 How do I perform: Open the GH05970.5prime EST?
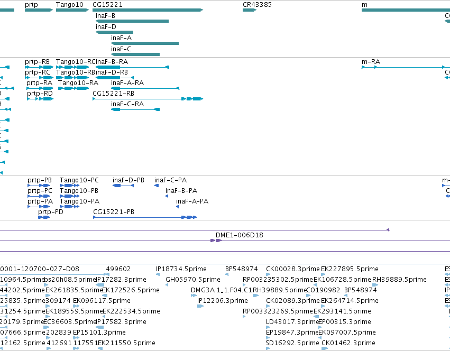coord(193,280)
